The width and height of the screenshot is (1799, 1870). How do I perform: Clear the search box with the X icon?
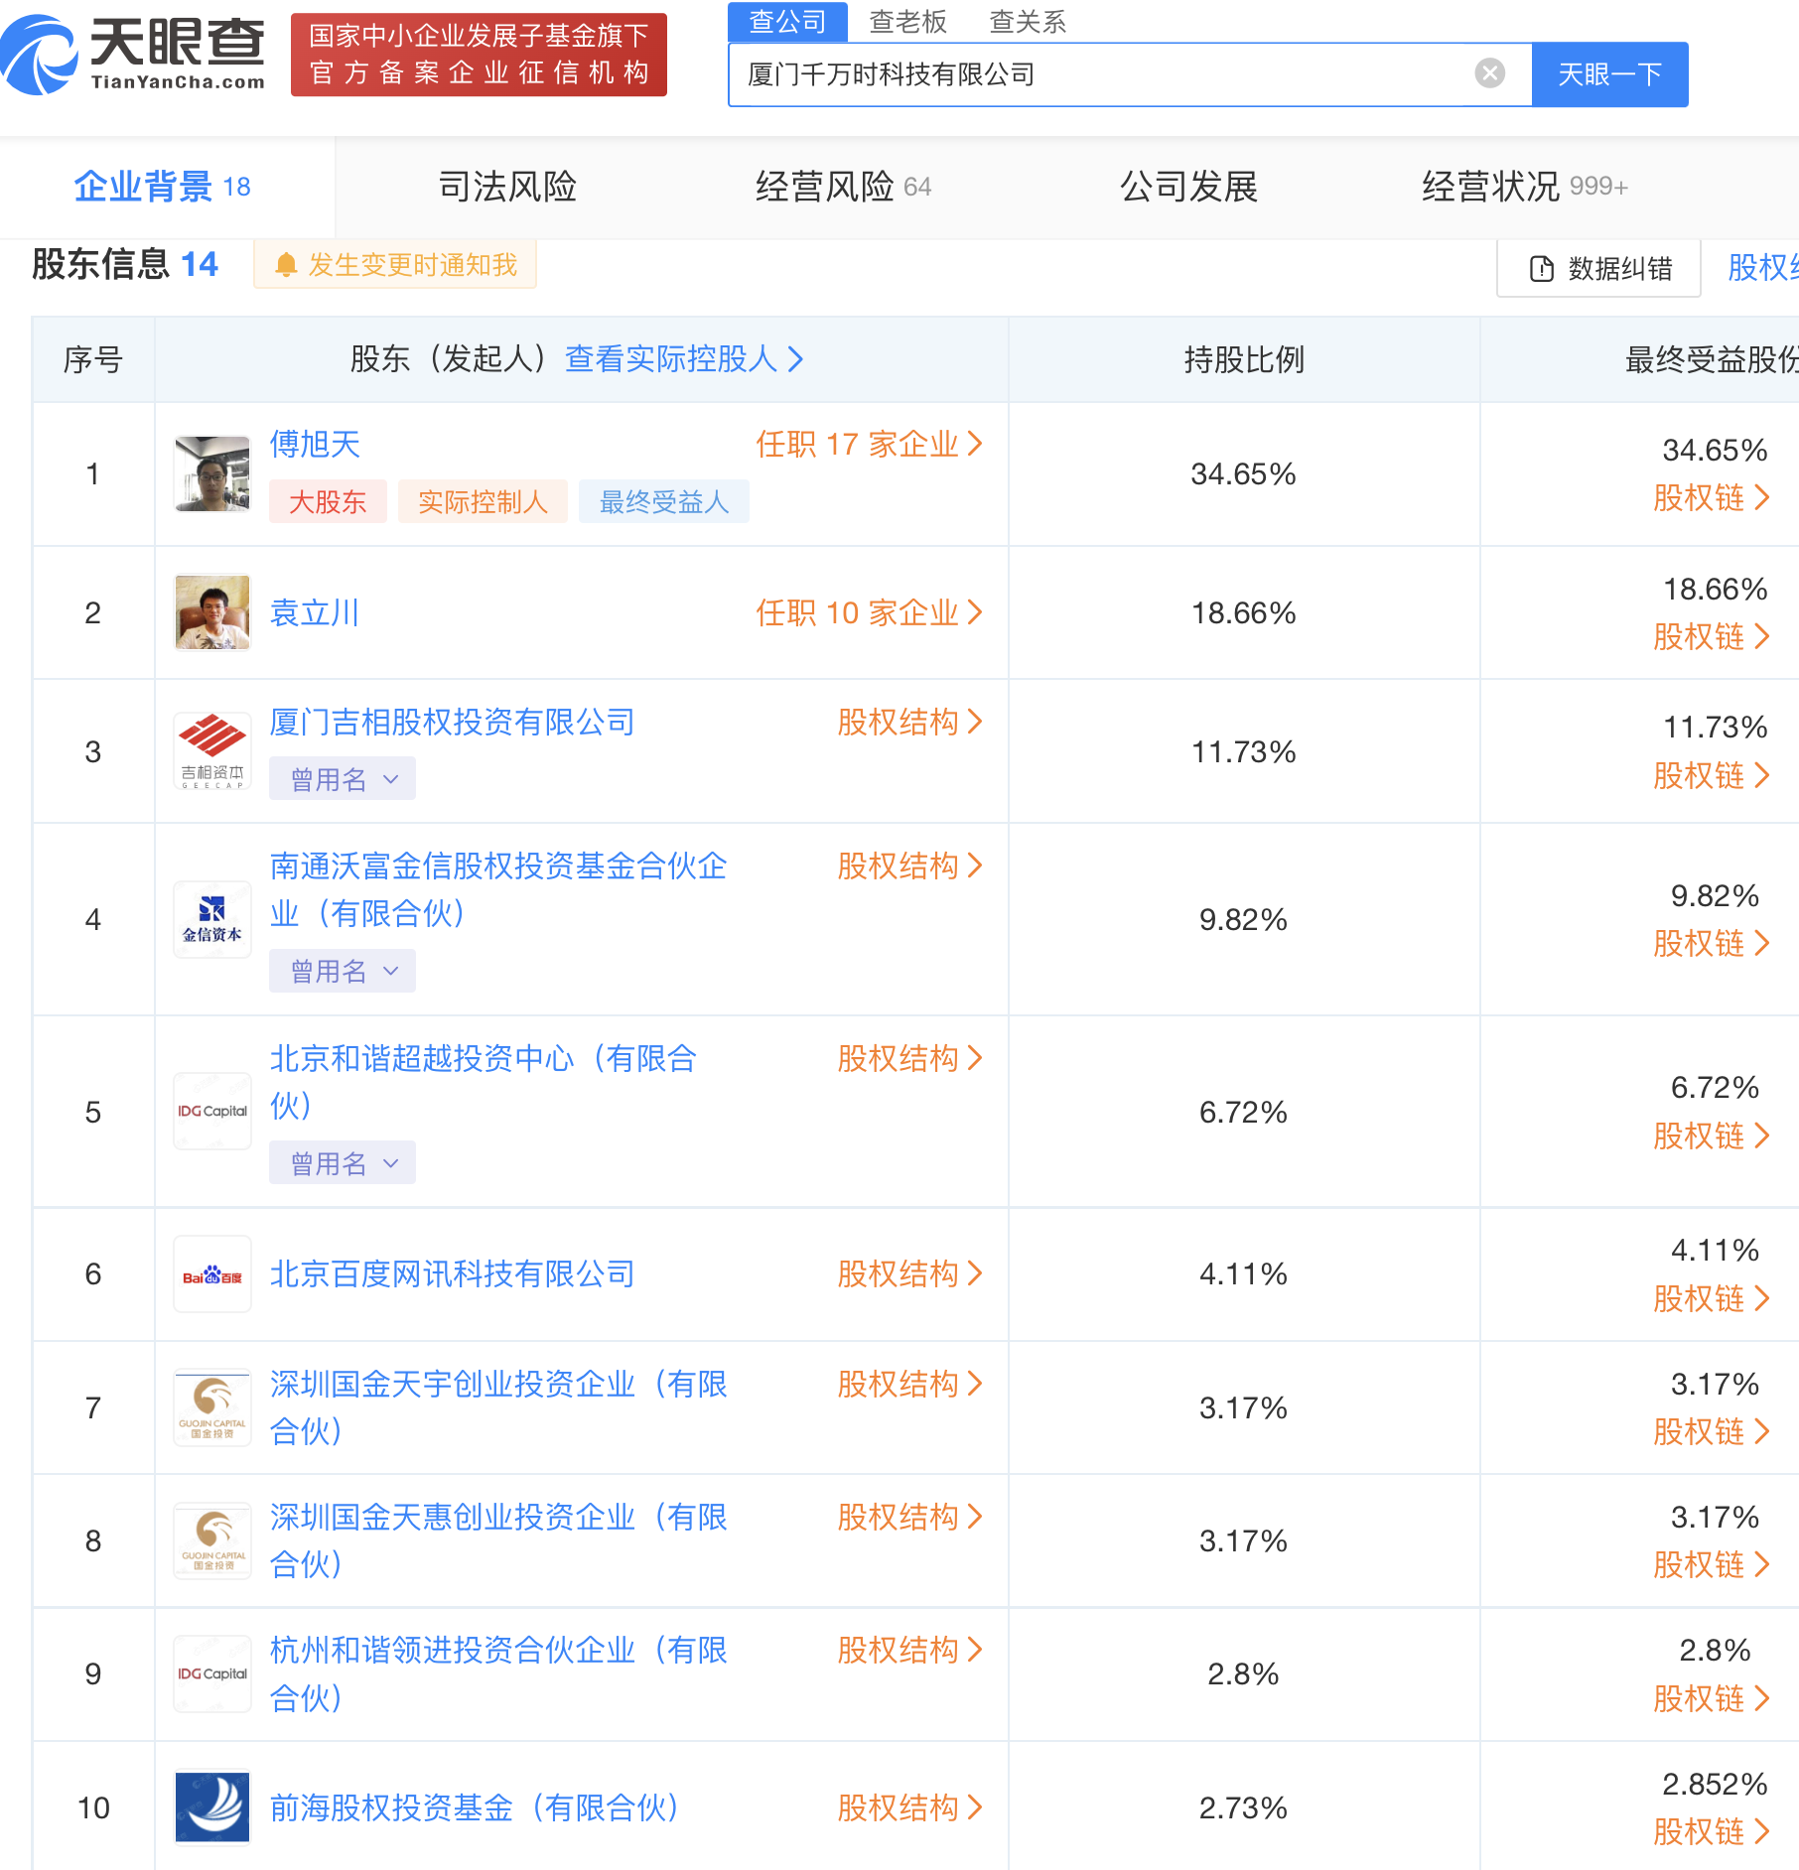[x=1489, y=73]
